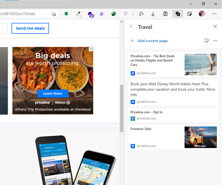Image resolution: width=222 pixels, height=185 pixels.
Task: Restore down the browser window
Action: 203,4
